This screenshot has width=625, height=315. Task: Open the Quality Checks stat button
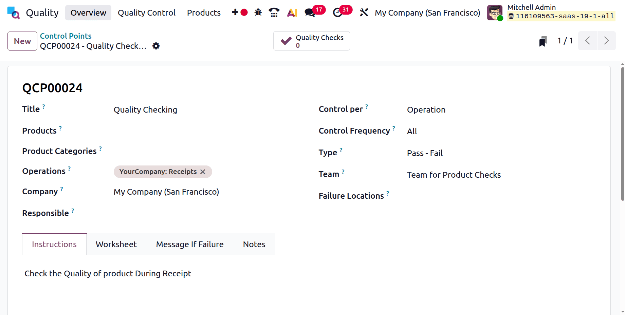point(312,41)
